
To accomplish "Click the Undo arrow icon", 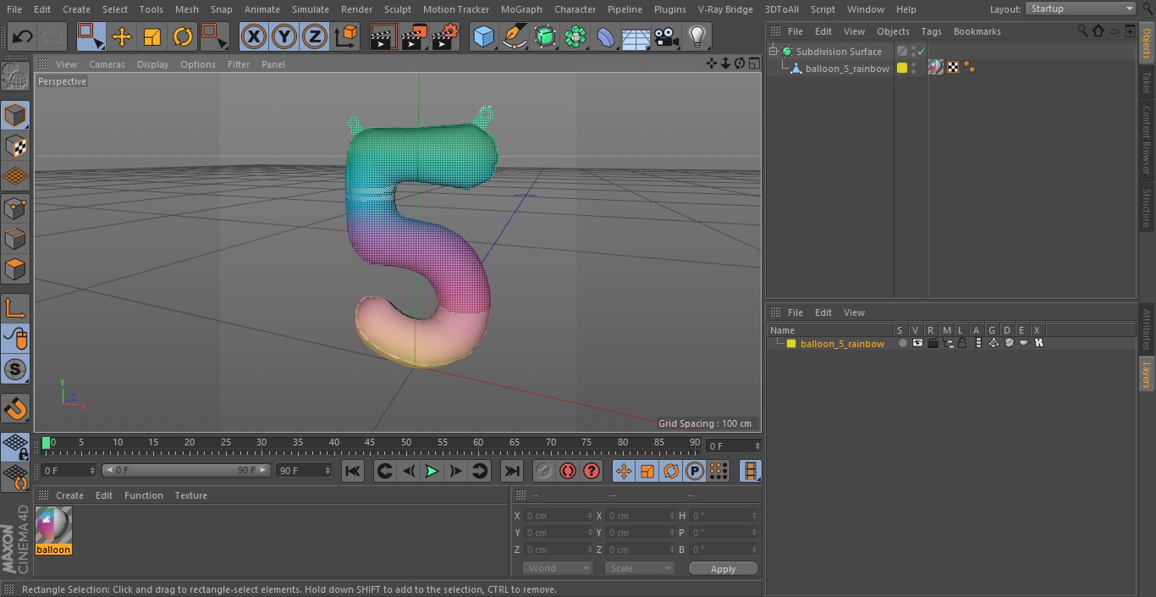I will 22,36.
